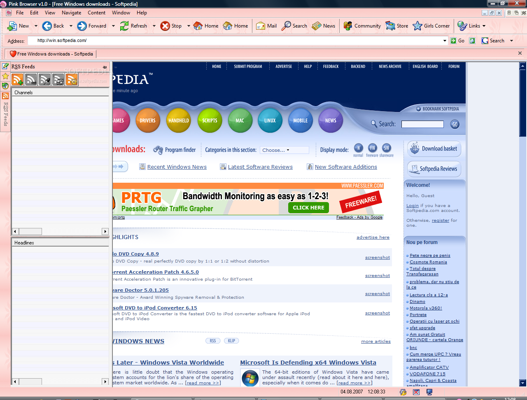This screenshot has width=527, height=400.
Task: Click the monitor icon in status bar
Action: (x=429, y=392)
